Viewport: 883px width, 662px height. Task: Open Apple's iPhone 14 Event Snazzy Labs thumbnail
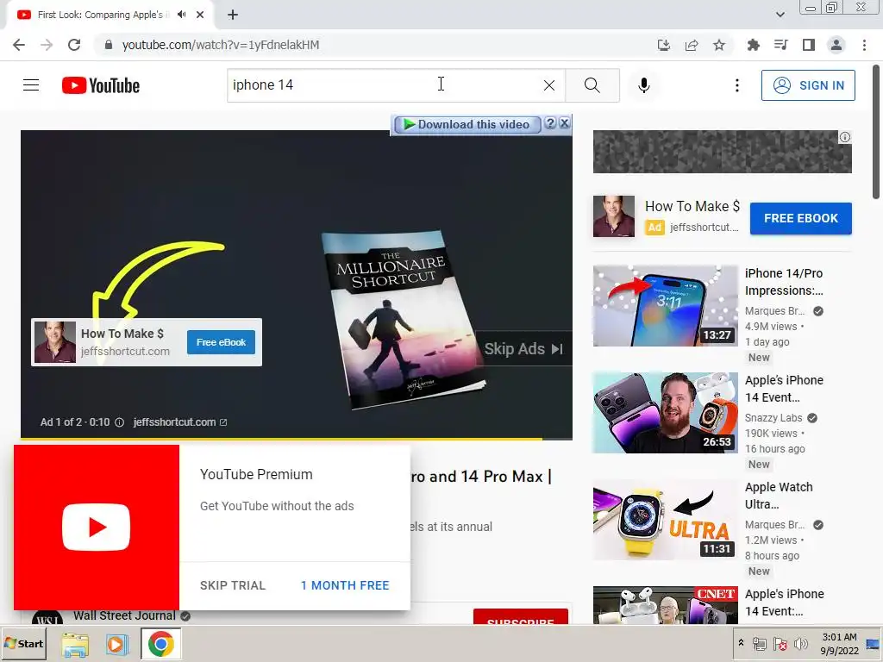point(665,413)
